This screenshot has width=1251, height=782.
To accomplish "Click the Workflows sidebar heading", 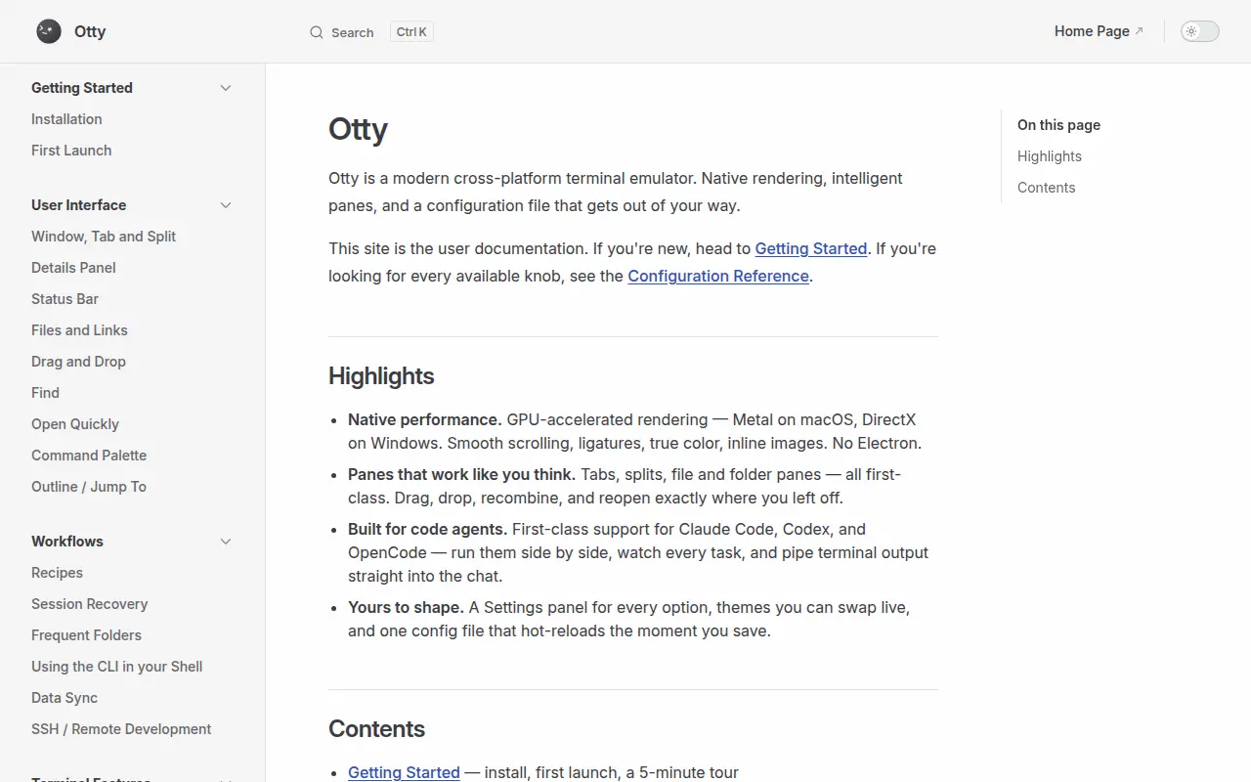I will click(x=67, y=542).
